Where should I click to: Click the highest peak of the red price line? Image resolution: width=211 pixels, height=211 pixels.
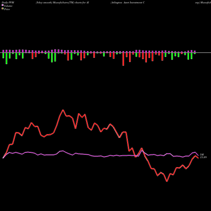click(x=63, y=110)
